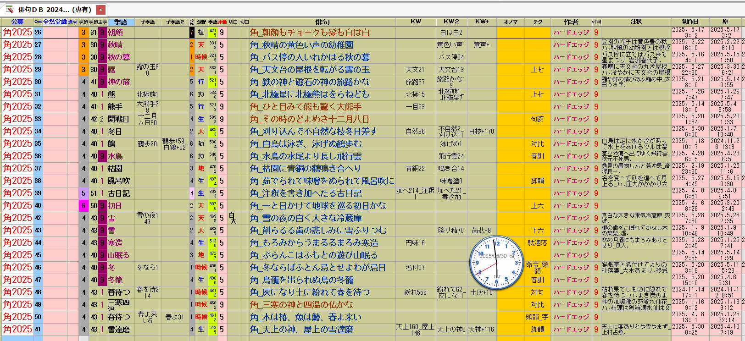Select the haiku 角_朝顔もチョークも髪も白は白
This screenshot has width=745, height=341.
310,33
